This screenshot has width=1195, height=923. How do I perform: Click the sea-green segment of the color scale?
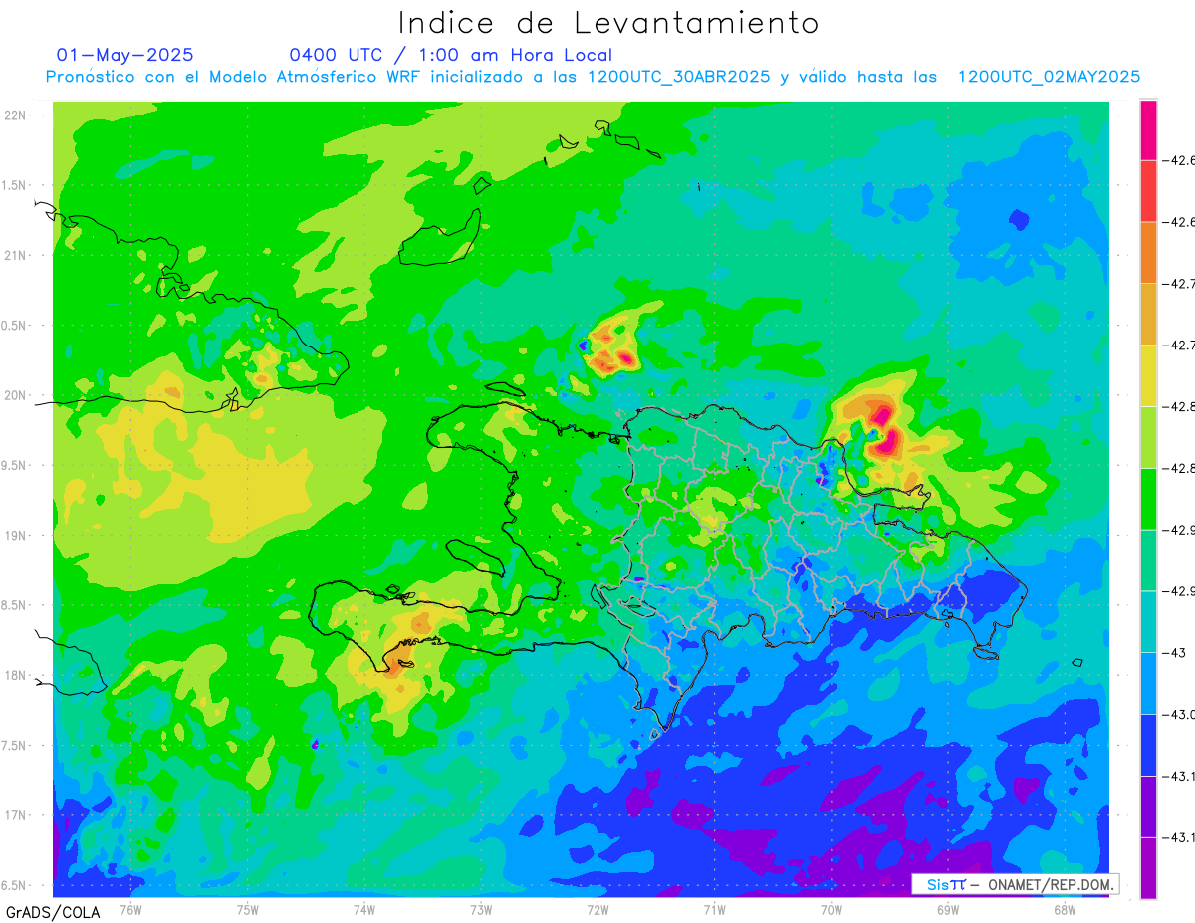pyautogui.click(x=1148, y=561)
